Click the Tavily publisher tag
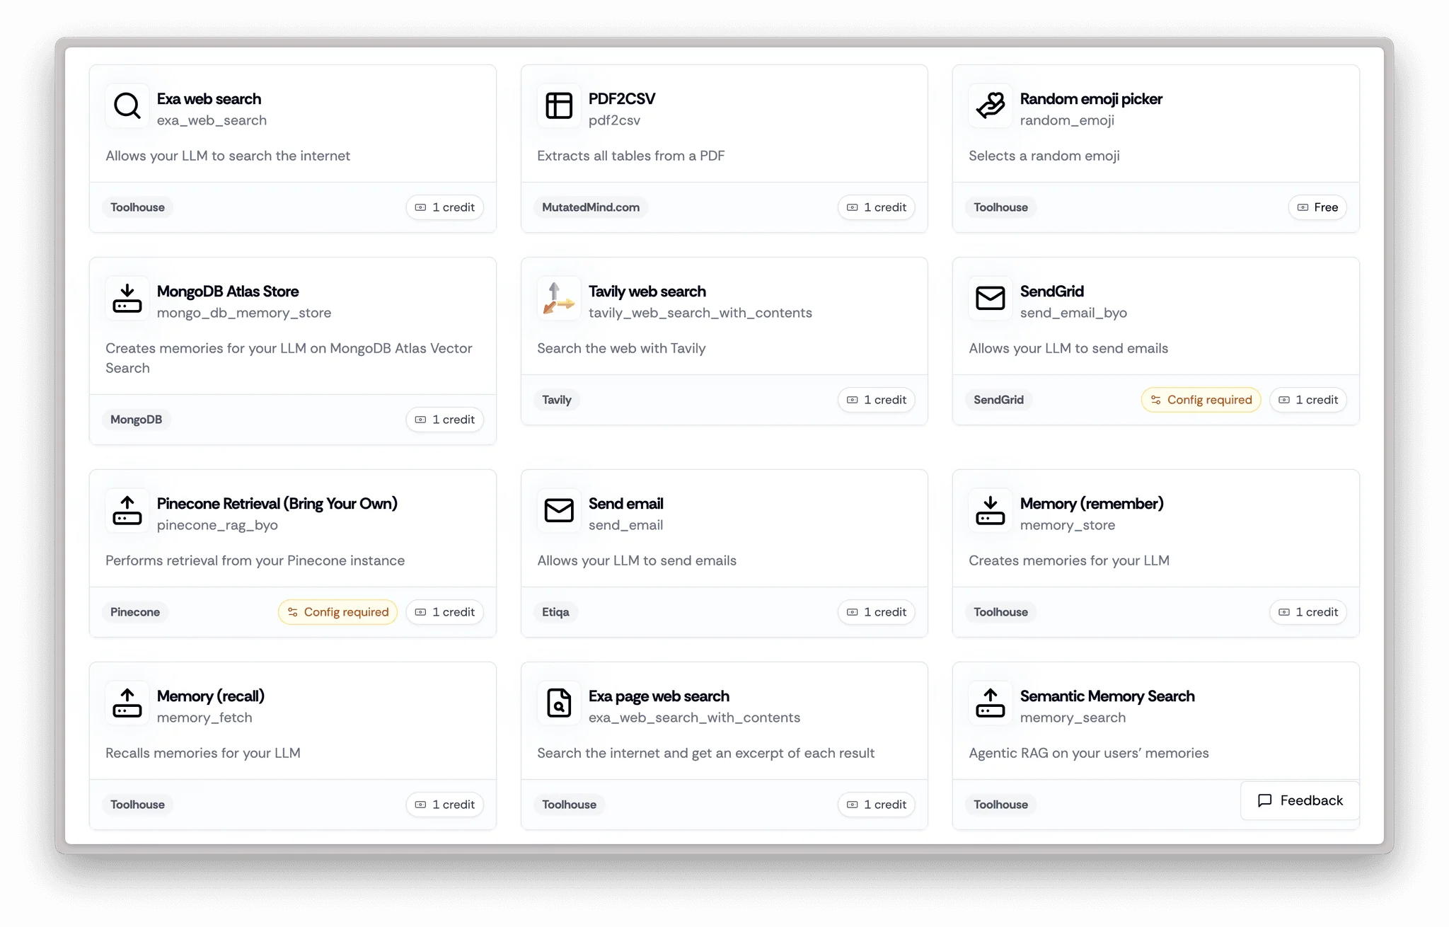Viewport: 1449px width, 927px height. (556, 400)
